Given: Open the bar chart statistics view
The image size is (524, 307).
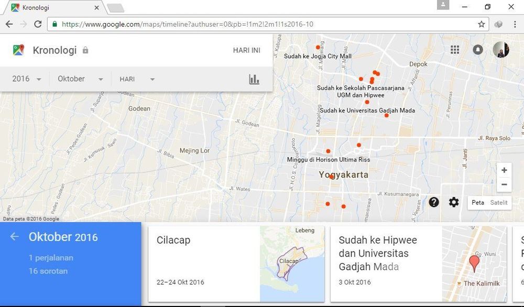Looking at the screenshot, I should (x=254, y=79).
